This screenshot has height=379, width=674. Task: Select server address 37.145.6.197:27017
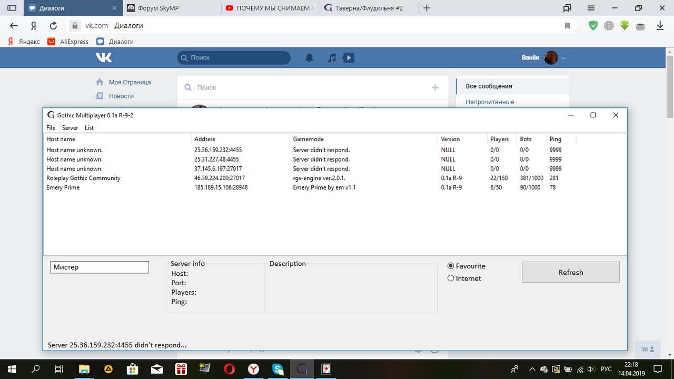[x=218, y=169]
